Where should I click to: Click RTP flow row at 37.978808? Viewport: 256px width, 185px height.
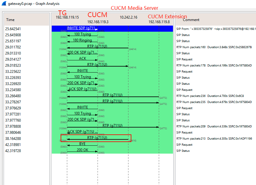click(x=113, y=126)
